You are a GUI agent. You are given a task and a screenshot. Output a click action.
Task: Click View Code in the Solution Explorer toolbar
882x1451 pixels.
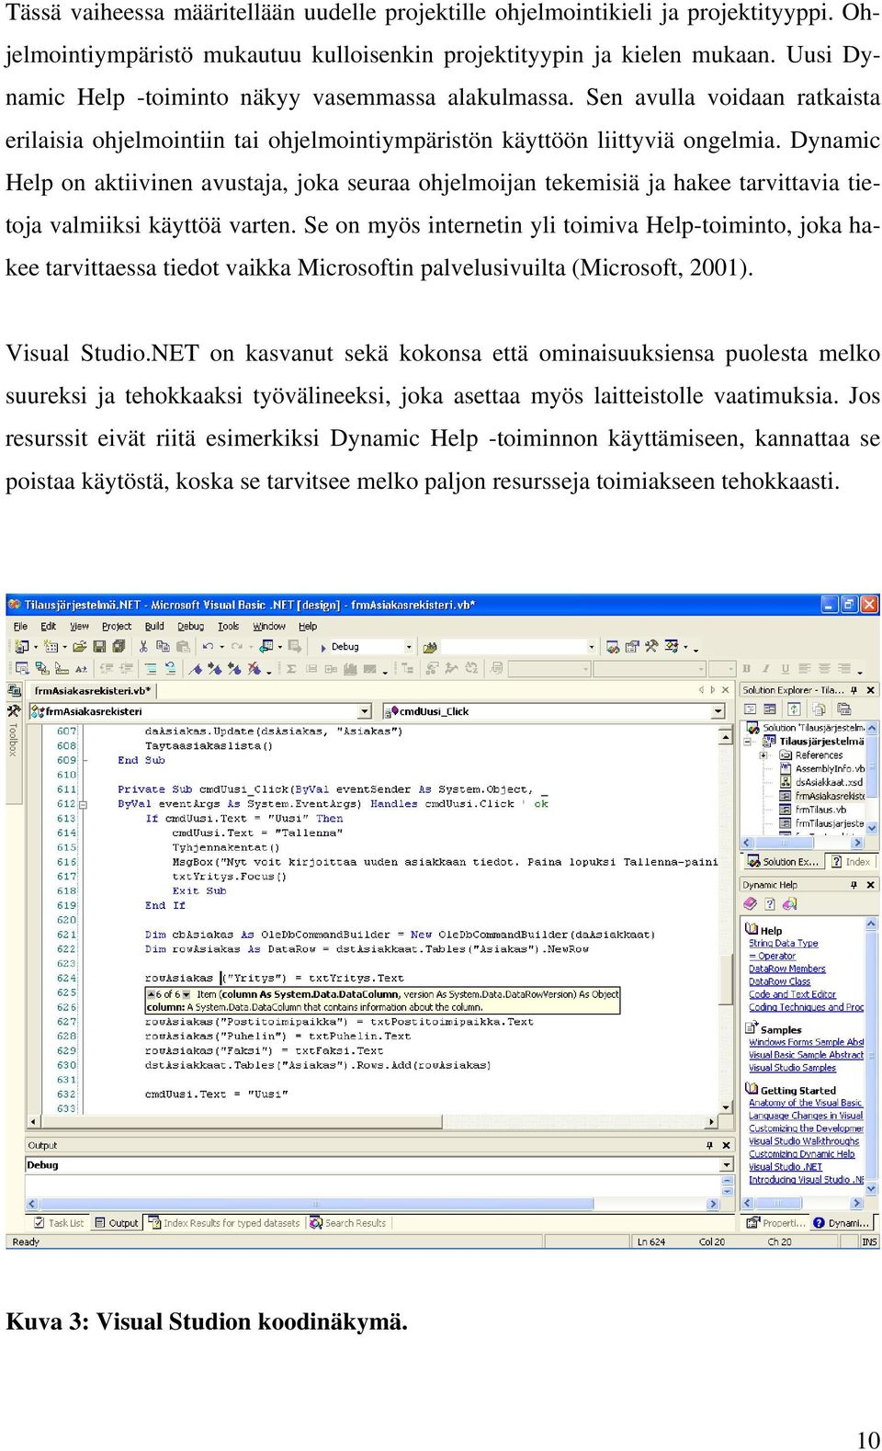pyautogui.click(x=751, y=709)
